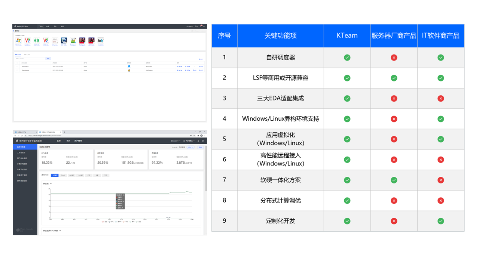
Task: Select the 7天 time range button
Action: tap(106, 175)
